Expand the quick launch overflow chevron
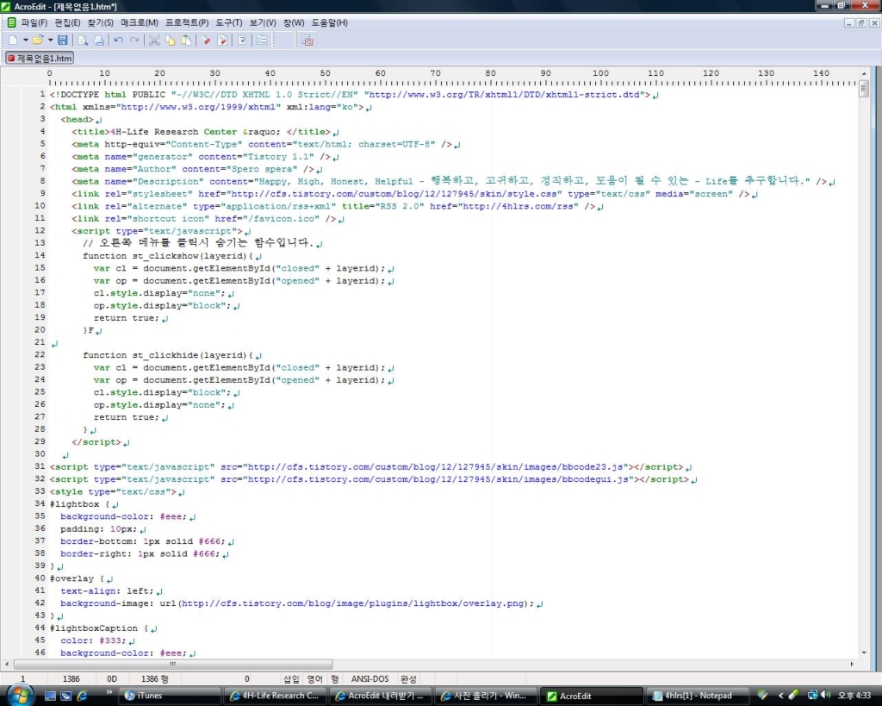The width and height of the screenshot is (882, 706). 109,692
